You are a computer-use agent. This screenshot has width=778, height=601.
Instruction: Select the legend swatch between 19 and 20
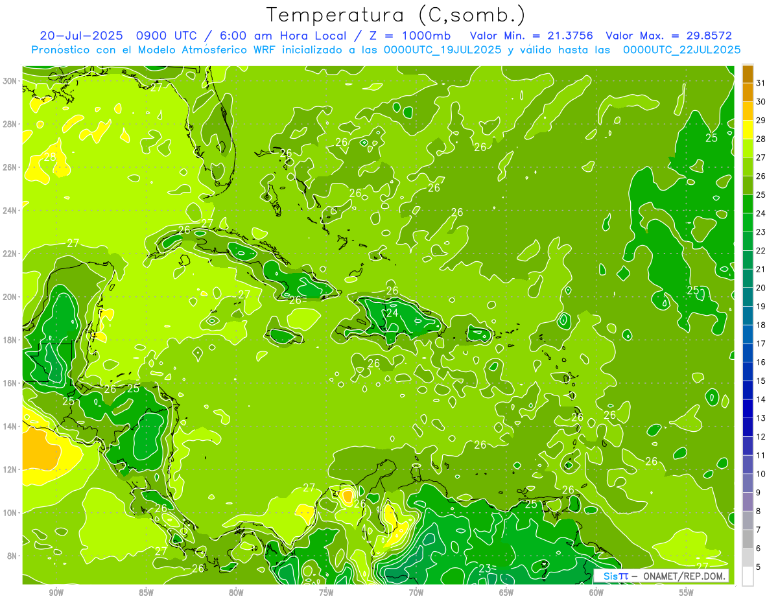(748, 297)
